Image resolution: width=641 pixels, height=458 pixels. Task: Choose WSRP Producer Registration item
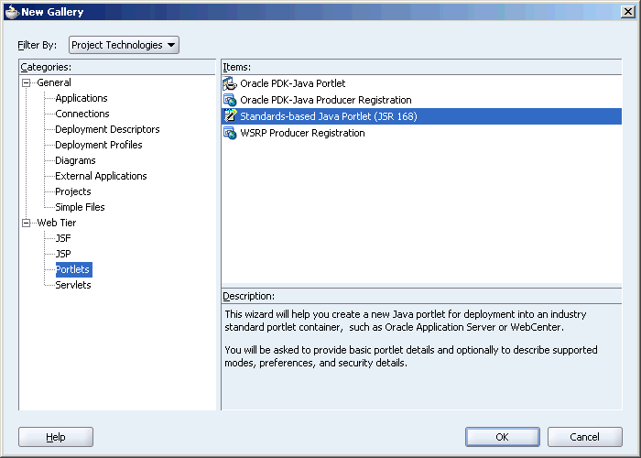point(421,133)
